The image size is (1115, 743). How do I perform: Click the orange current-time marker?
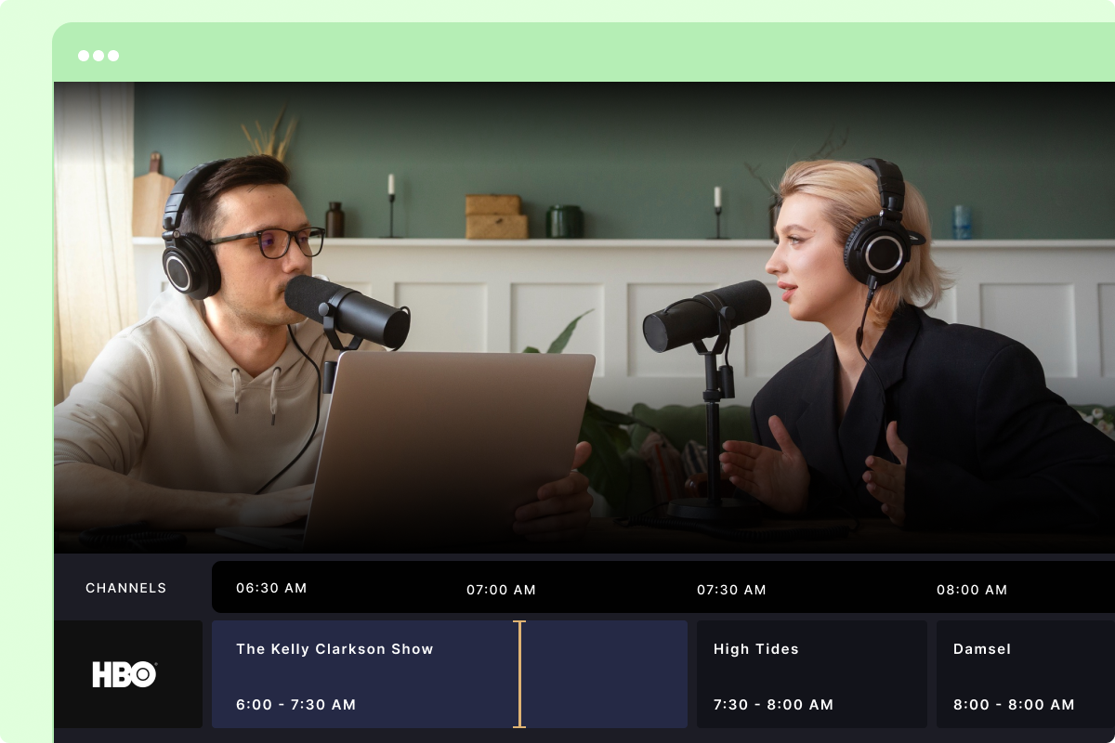pos(518,671)
